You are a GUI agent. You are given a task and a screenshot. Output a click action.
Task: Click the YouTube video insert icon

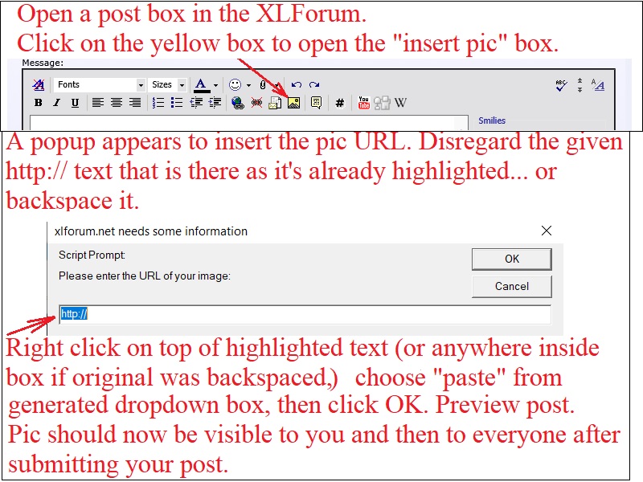tap(364, 103)
